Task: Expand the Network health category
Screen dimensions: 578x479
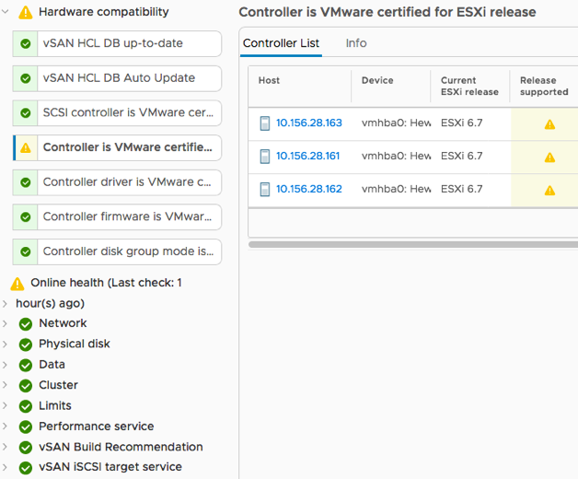Action: 7,324
